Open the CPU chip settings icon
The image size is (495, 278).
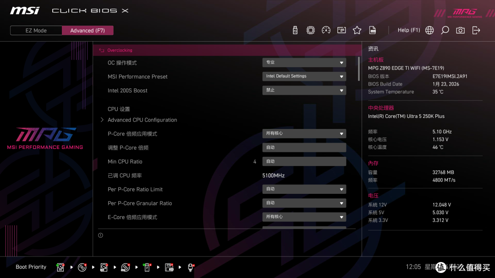tap(310, 30)
